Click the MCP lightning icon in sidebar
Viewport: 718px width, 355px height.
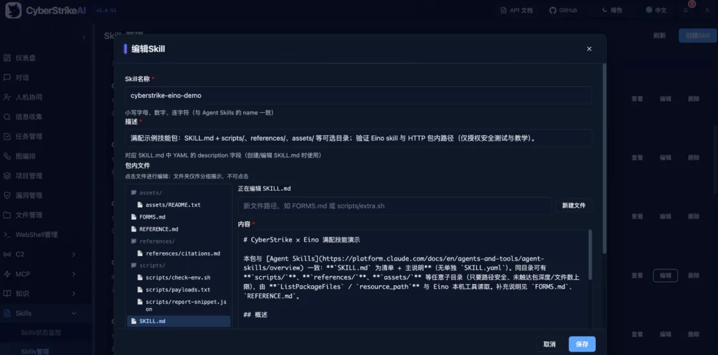7,273
